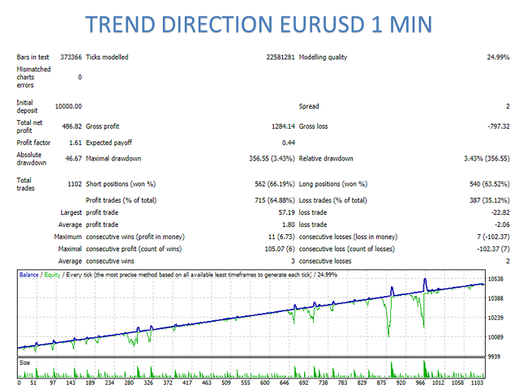
Task: Click Profit trades value 715 (64.88%)
Action: (x=274, y=200)
